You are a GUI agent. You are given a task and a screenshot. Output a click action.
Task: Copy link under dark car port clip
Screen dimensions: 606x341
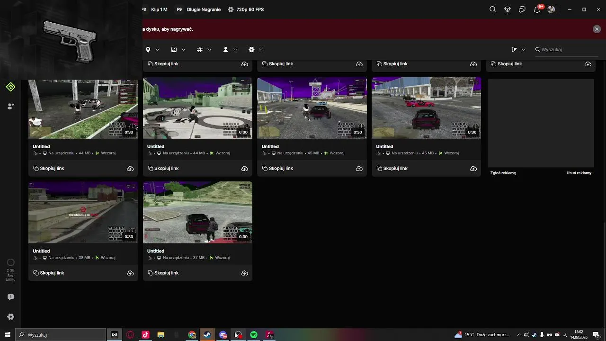coord(277,168)
